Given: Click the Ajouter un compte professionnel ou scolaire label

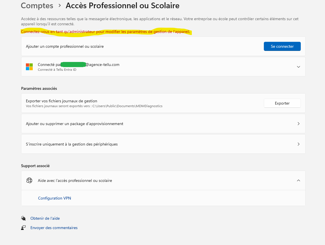Looking at the screenshot, I should coord(65,47).
